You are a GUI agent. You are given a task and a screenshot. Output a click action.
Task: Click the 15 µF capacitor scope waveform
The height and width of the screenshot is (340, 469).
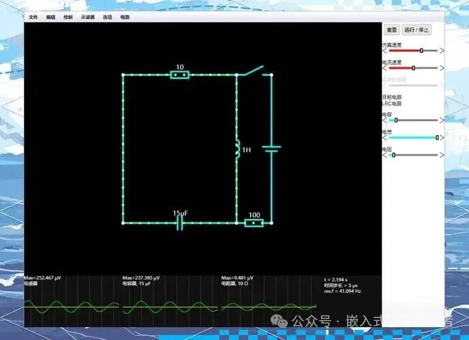(x=170, y=307)
